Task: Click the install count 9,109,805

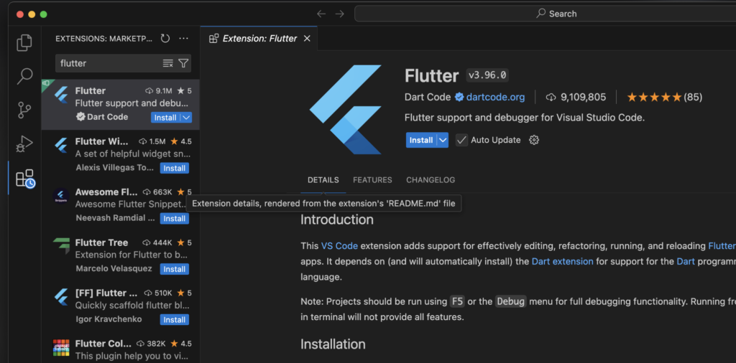Action: pyautogui.click(x=583, y=98)
